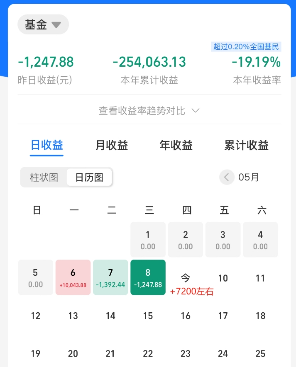Click the 本年收益率 value -19.19%
296x367 pixels.
pos(256,62)
